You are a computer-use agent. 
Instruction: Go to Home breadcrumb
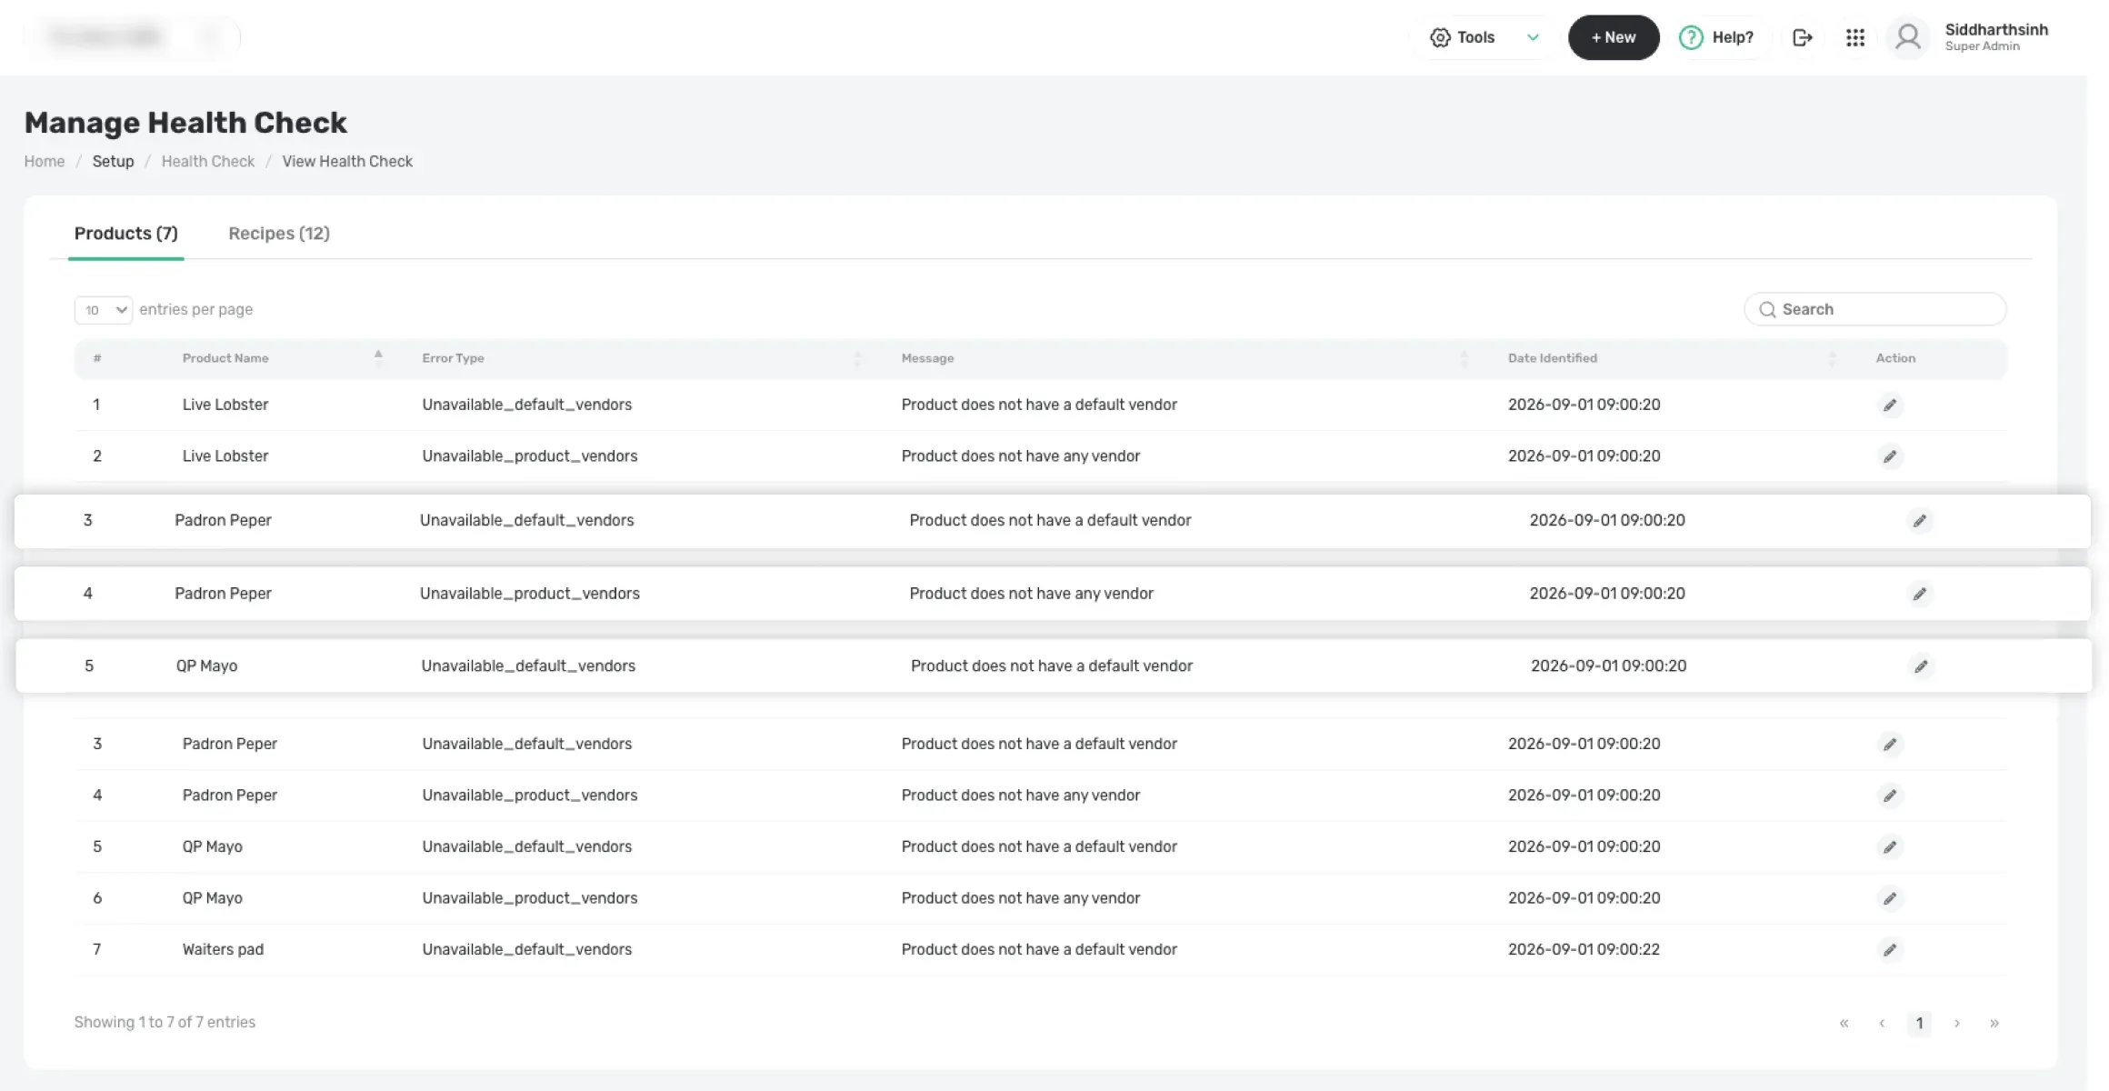pos(45,161)
